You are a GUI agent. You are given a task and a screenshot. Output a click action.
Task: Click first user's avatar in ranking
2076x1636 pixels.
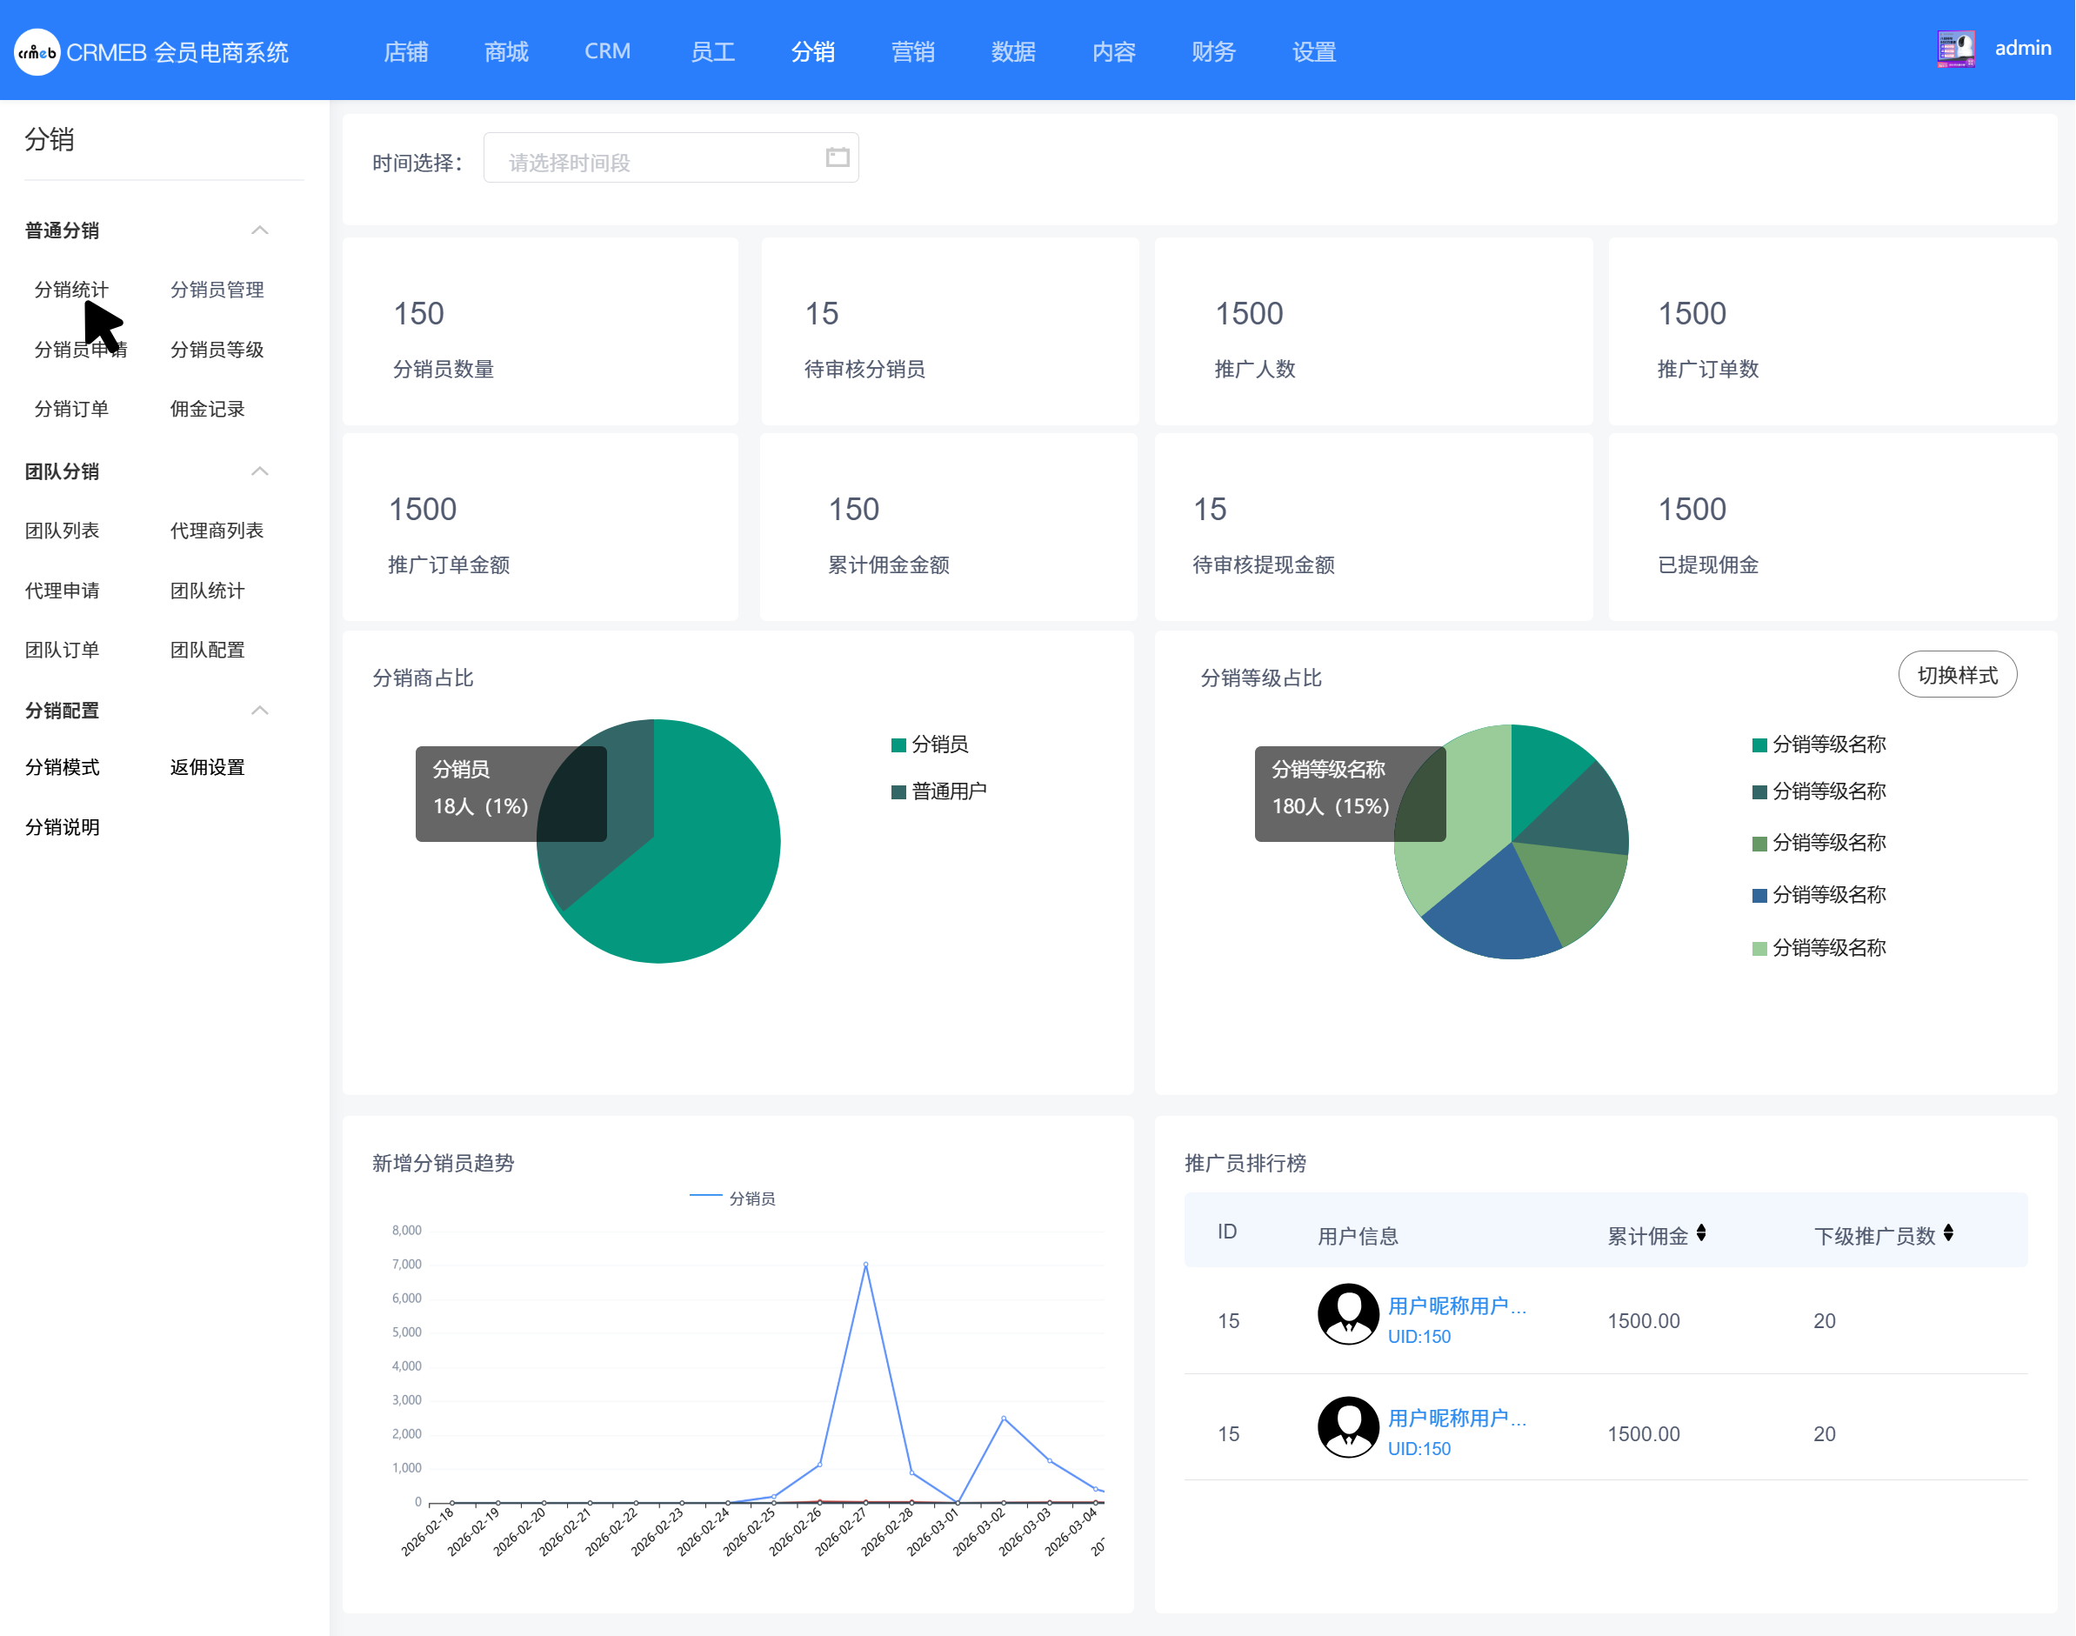pyautogui.click(x=1347, y=1313)
